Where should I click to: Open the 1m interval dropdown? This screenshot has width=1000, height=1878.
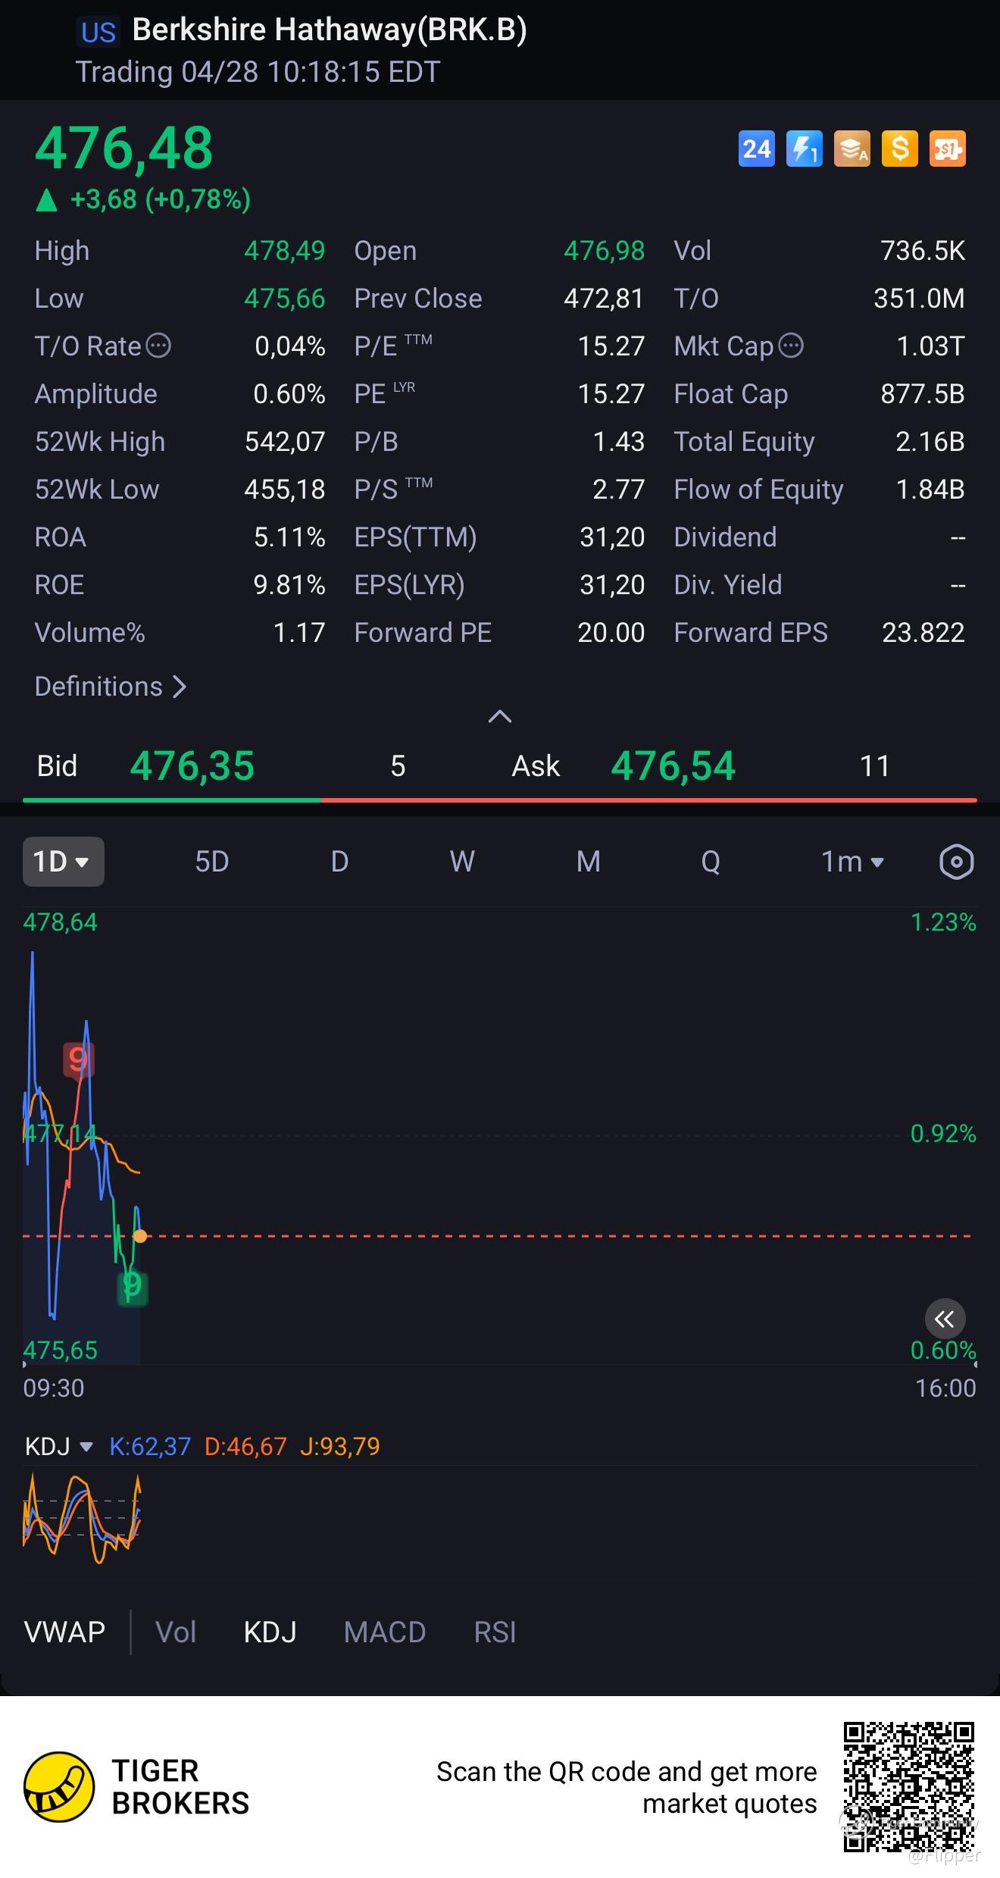[853, 862]
